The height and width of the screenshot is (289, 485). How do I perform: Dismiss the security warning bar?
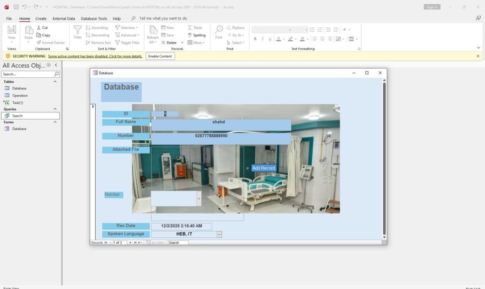478,56
